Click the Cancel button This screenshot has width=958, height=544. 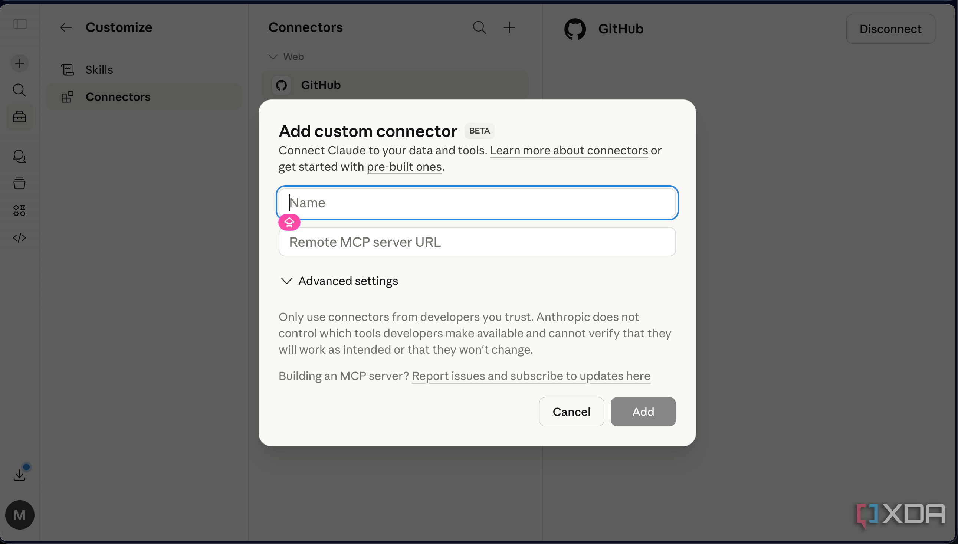[x=571, y=412]
